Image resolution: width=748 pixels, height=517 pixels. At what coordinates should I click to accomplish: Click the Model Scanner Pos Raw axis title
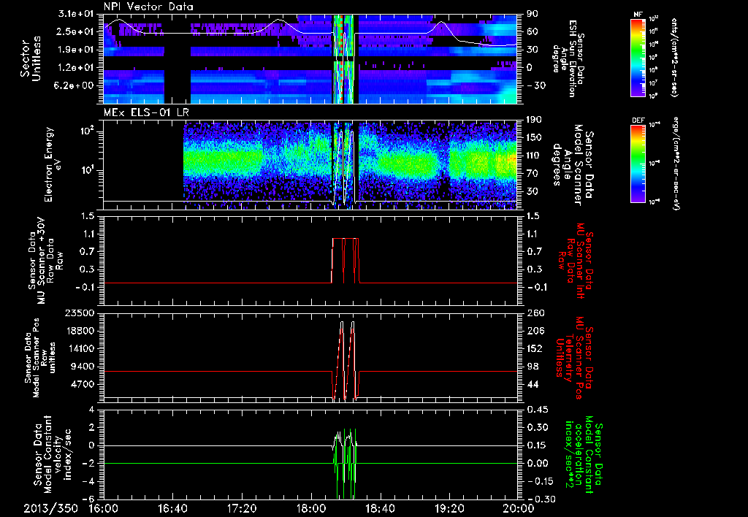(39, 358)
